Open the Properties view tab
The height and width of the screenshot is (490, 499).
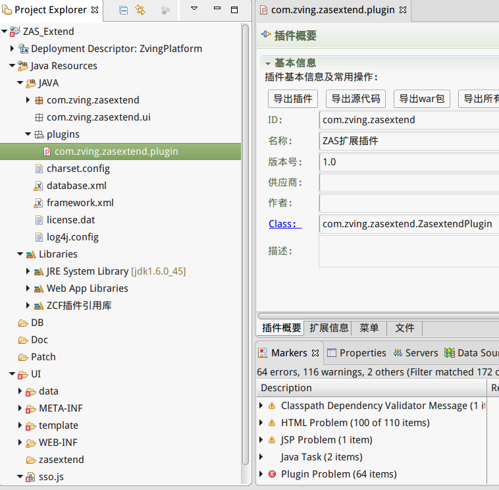(356, 353)
